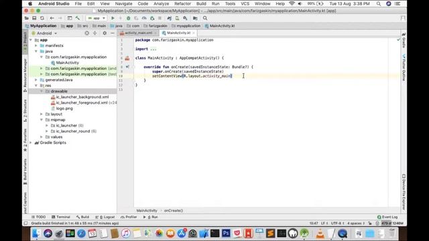429x241 pixels.
Task: Collapse the res folder
Action: (36, 86)
